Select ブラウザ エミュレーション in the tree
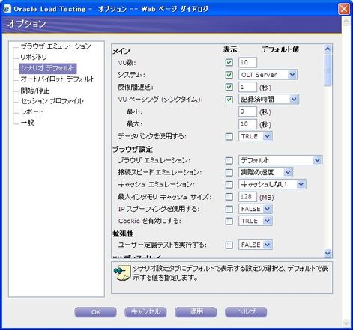 tap(55, 46)
